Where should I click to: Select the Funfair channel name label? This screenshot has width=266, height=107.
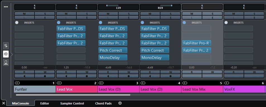[35, 89]
